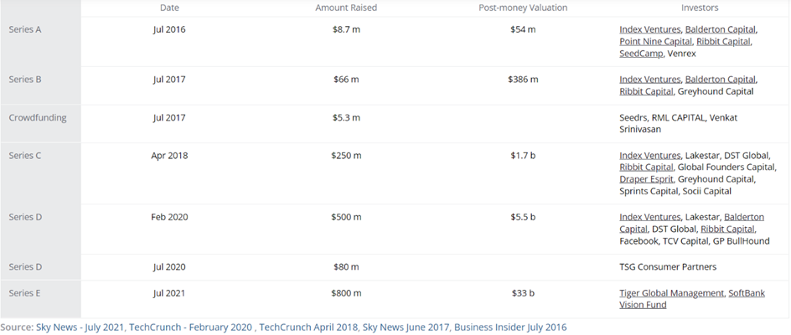Click Ribbit Capital link in Series D row

coord(728,229)
